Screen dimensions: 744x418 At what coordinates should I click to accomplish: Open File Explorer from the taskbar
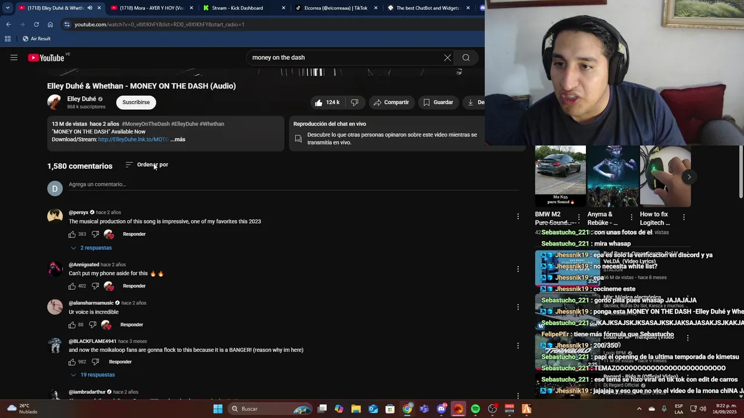coord(356,409)
